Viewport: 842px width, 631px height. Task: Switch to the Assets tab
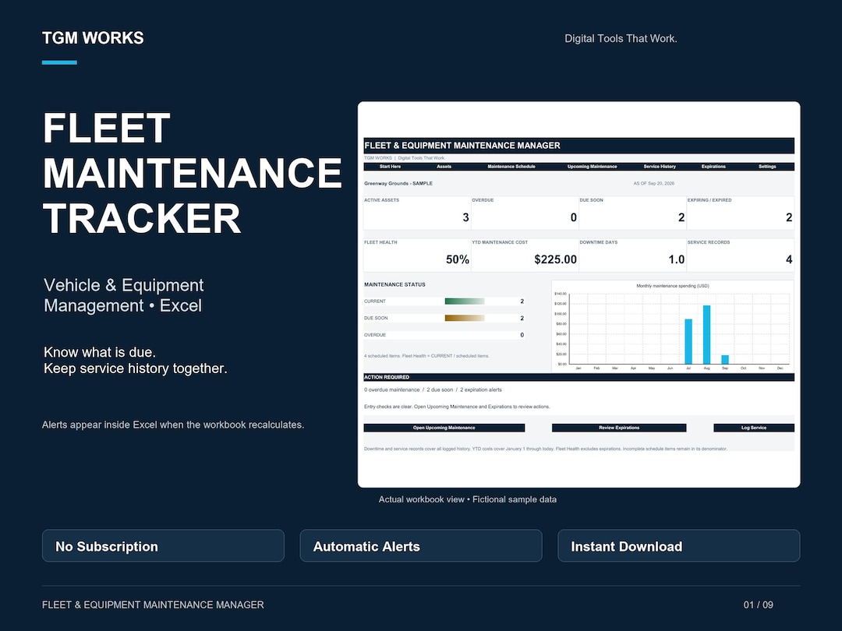(x=444, y=167)
